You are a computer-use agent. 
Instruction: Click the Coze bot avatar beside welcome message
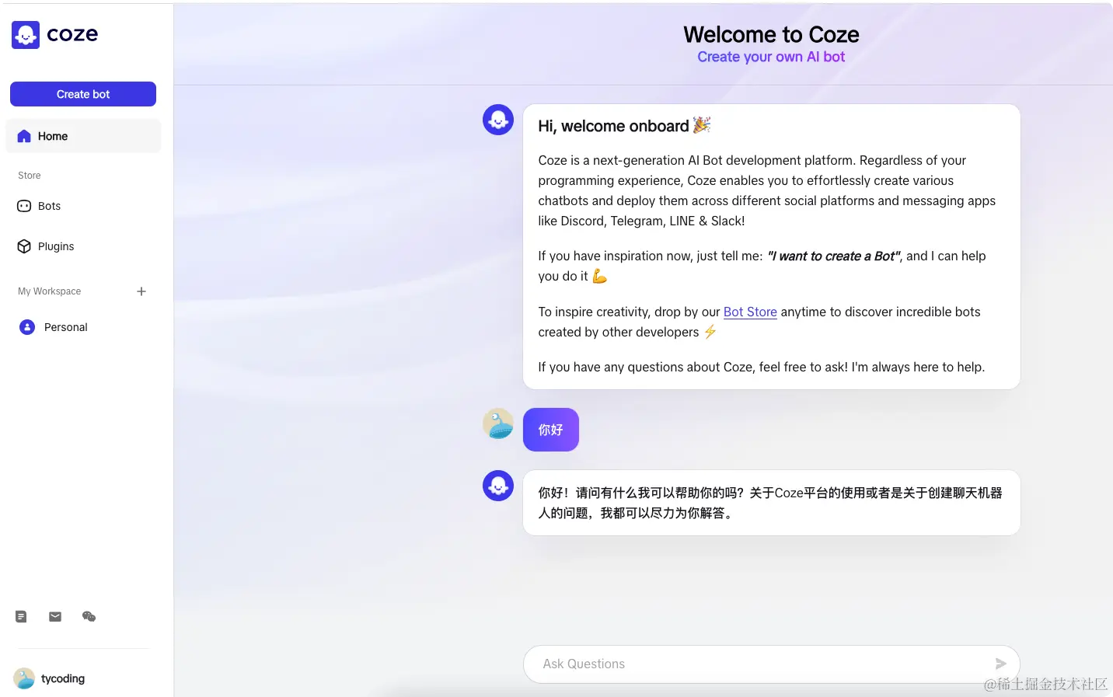[498, 120]
